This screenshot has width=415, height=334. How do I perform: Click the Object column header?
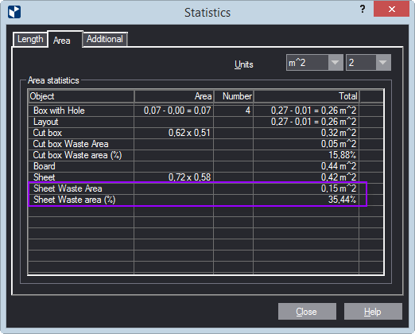(81, 96)
